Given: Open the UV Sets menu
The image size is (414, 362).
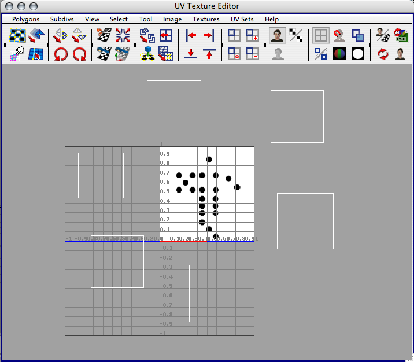Looking at the screenshot, I should tap(242, 19).
